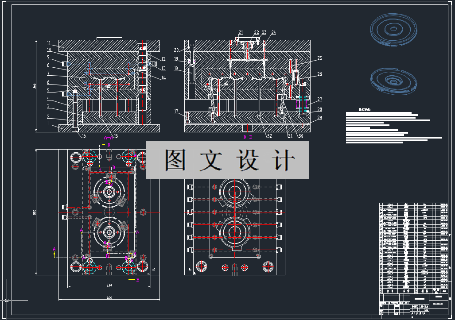Select part balloon number 32
The image size is (455, 320).
(x=269, y=136)
